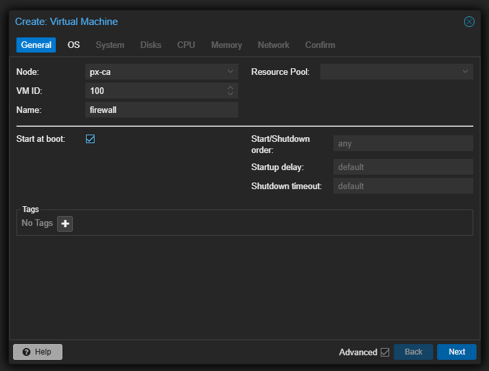Edit the Name field containing firewall
Image resolution: width=489 pixels, height=371 pixels.
tap(161, 110)
